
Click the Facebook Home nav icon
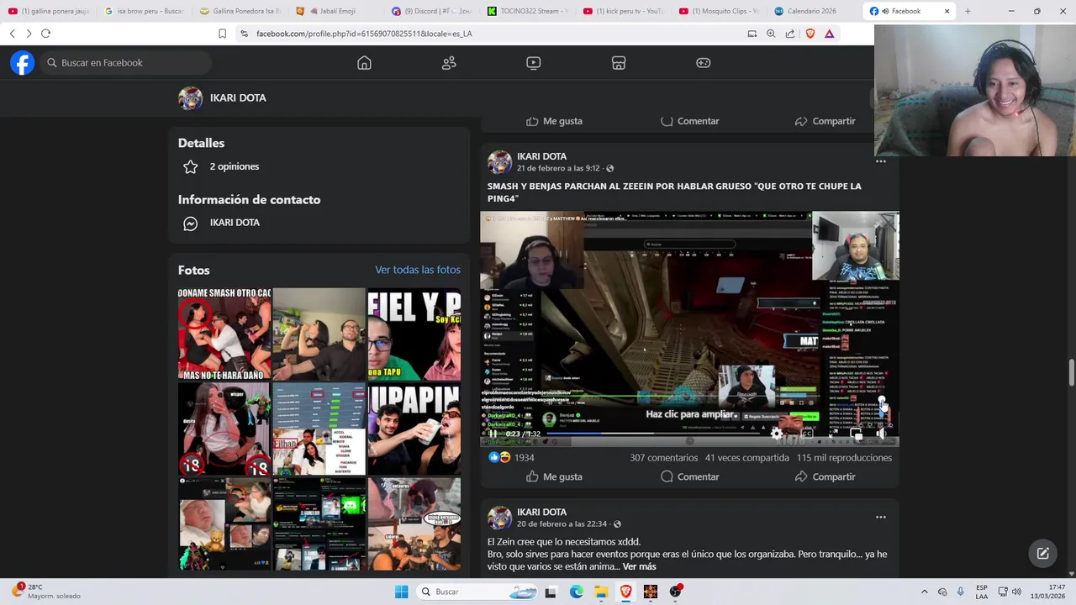[364, 63]
